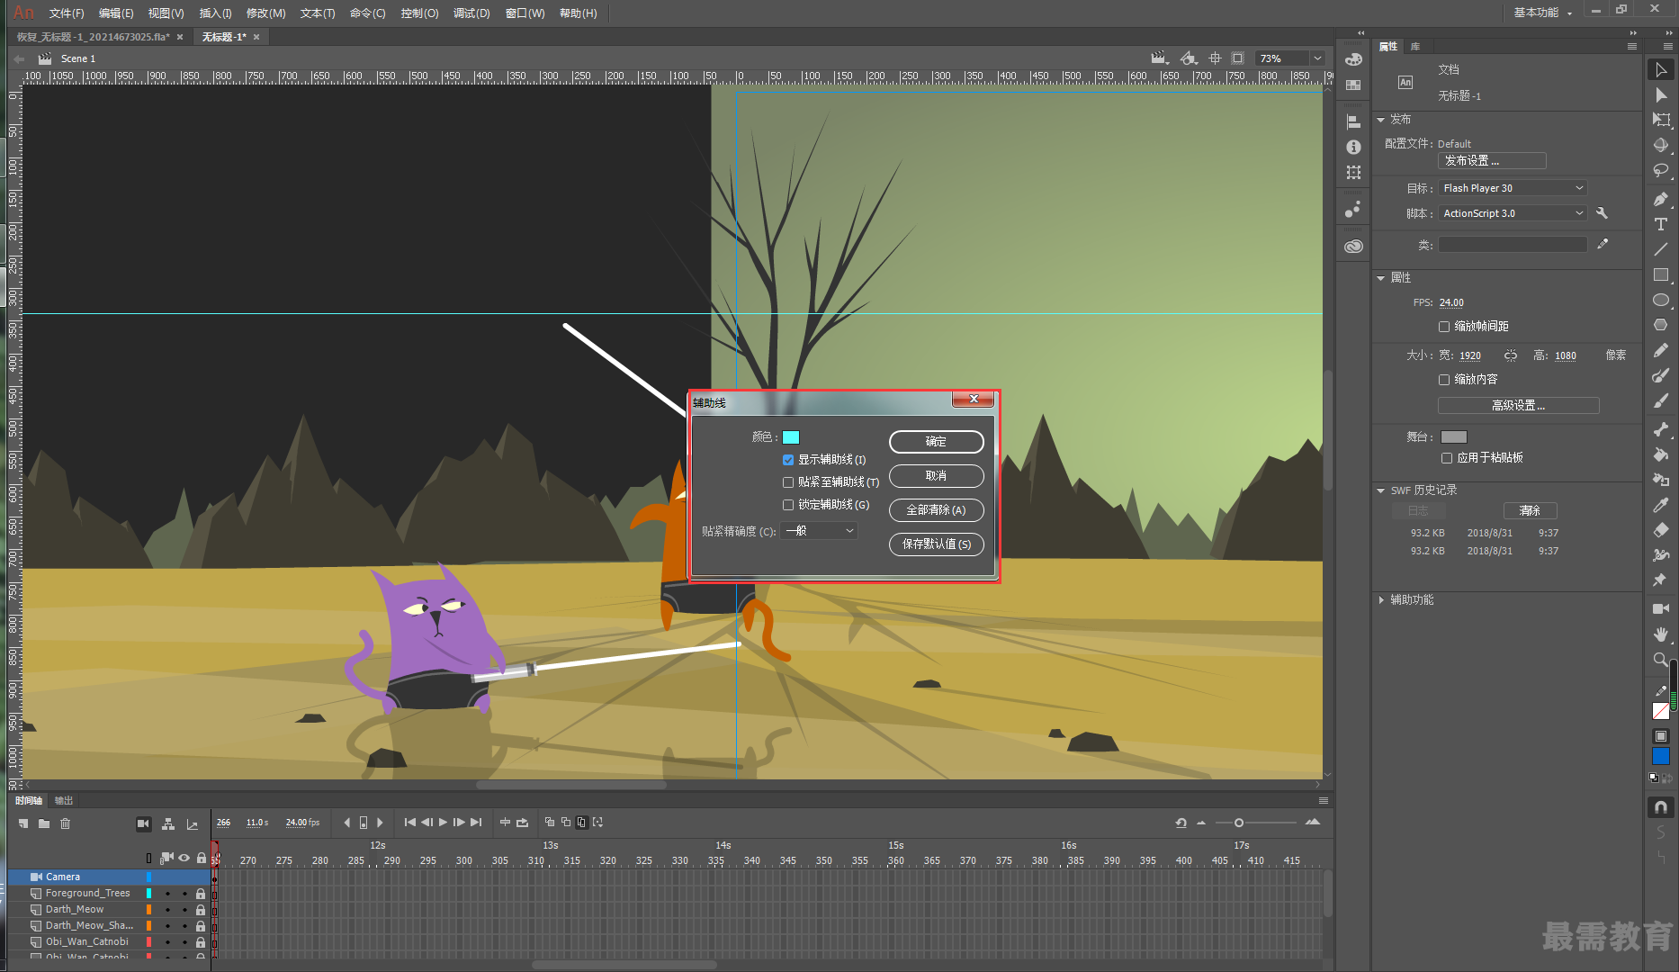
Task: Toggle timeline camera button
Action: (143, 823)
